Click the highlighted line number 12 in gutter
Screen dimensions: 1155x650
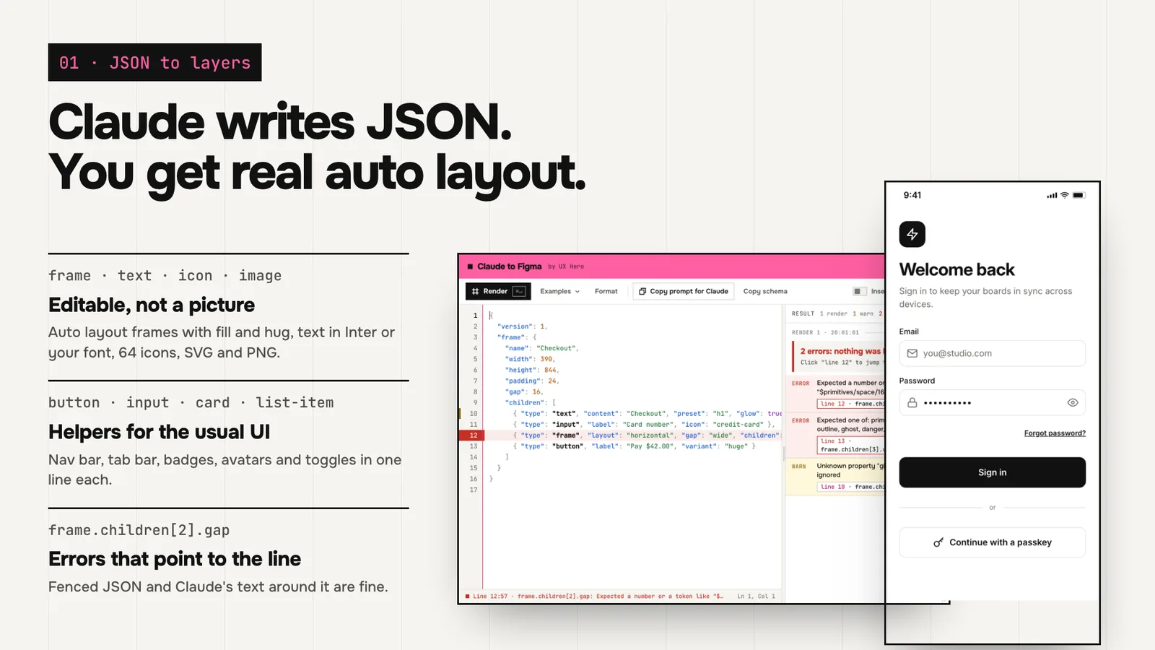point(473,435)
